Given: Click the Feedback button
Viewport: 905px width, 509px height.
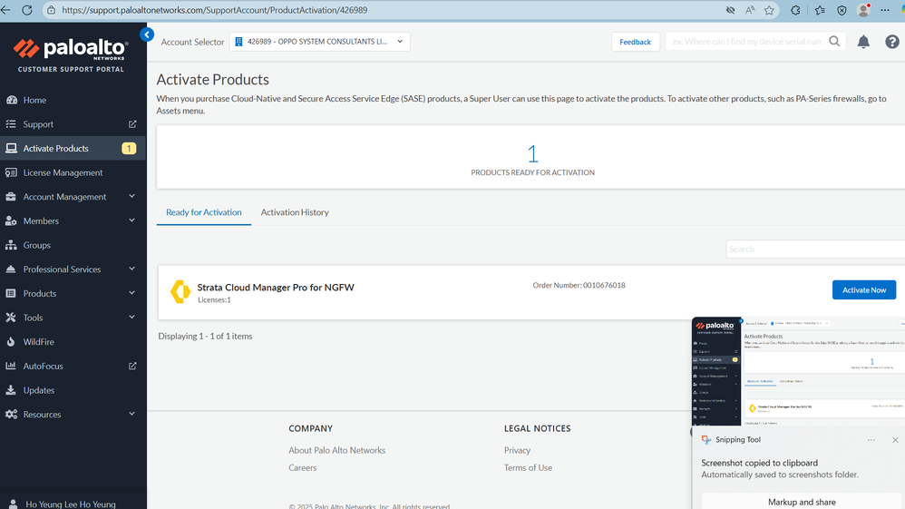Looking at the screenshot, I should pos(636,42).
